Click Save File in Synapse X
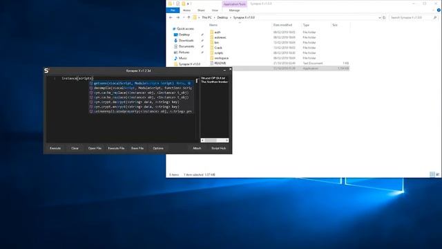442x249 pixels. pyautogui.click(x=137, y=148)
